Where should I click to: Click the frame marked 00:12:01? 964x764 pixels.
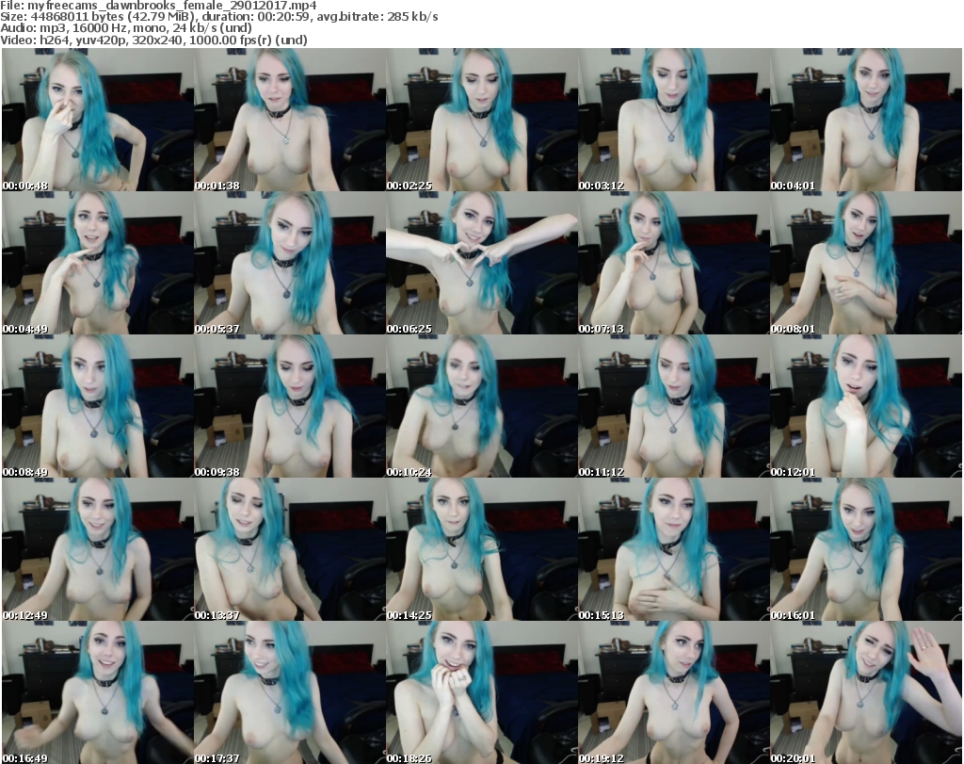coord(866,406)
